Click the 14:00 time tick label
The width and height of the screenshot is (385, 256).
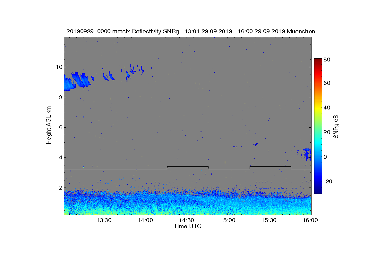coord(145,220)
